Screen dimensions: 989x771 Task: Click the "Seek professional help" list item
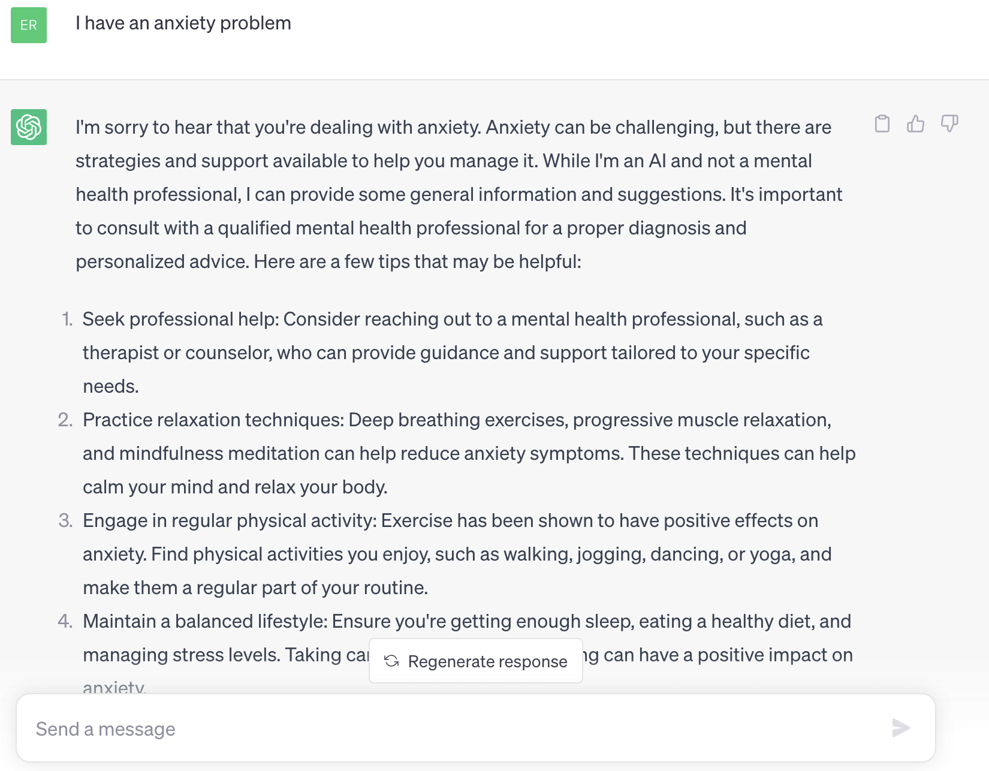(x=452, y=353)
